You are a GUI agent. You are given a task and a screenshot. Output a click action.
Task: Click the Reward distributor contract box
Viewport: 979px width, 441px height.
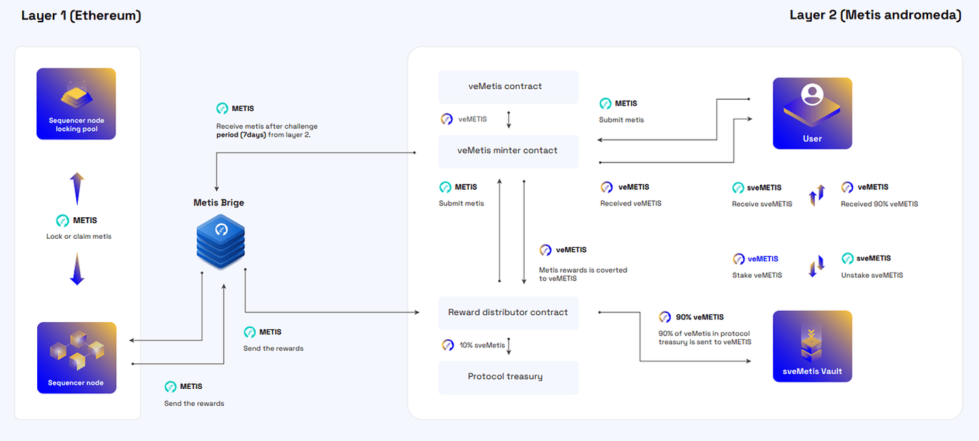508,312
